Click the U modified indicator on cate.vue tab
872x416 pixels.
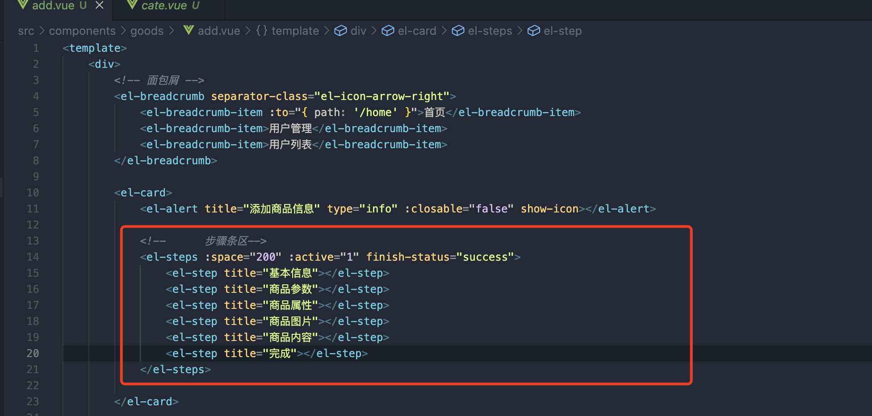pyautogui.click(x=195, y=6)
